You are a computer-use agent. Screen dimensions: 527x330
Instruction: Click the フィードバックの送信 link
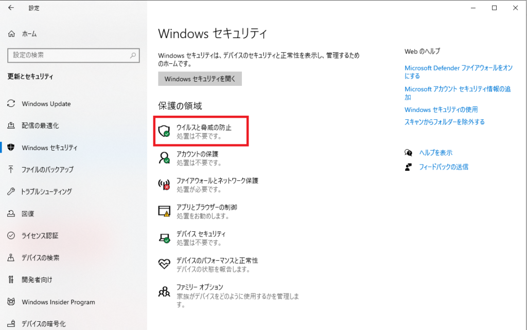pyautogui.click(x=443, y=167)
